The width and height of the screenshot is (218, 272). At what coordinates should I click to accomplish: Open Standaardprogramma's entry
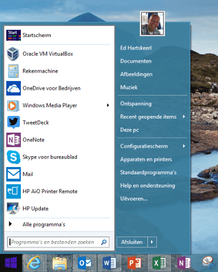point(148,172)
